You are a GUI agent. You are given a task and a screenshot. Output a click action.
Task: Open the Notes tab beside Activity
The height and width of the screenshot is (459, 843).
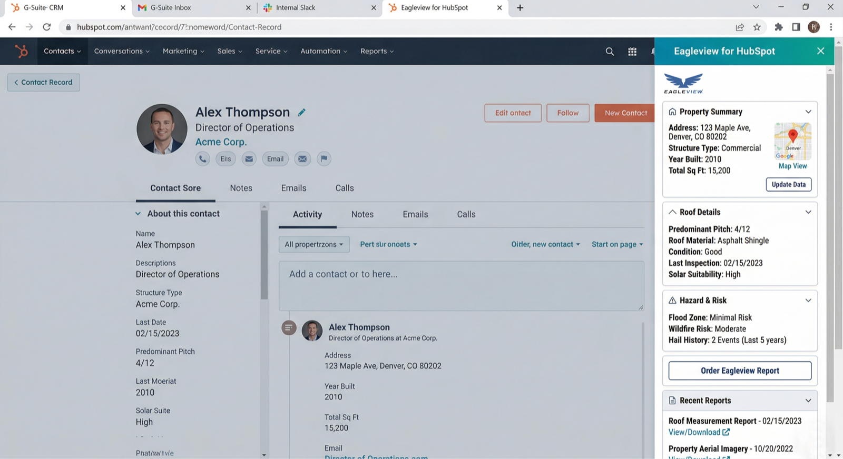click(362, 214)
